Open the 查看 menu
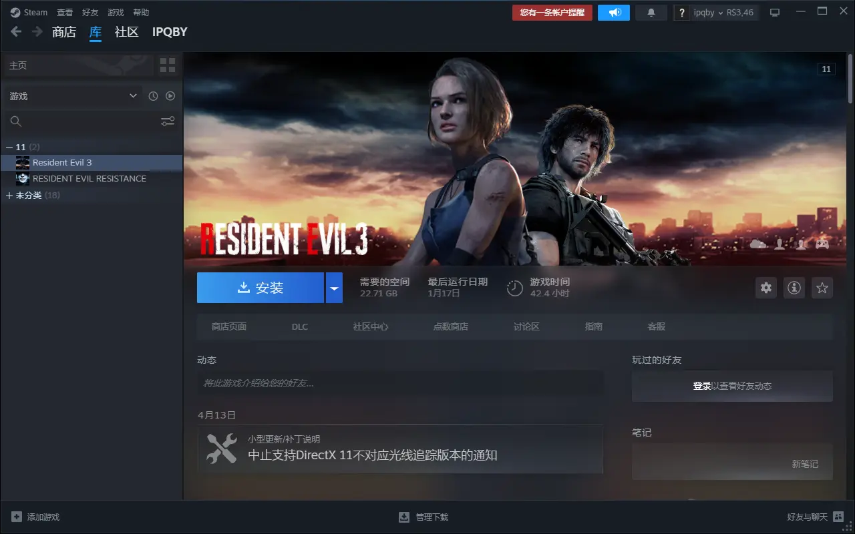Viewport: 855px width, 534px height. click(65, 13)
